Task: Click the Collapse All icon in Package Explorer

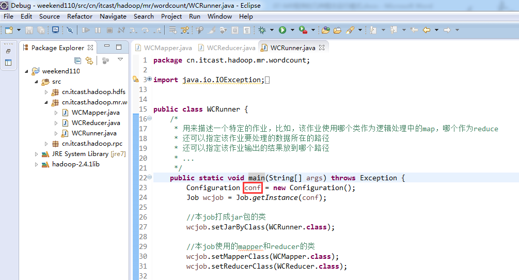Action: click(78, 60)
